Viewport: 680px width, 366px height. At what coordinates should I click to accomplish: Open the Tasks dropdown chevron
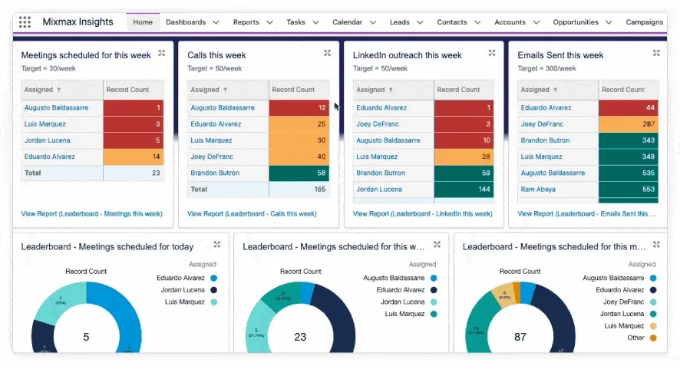[x=315, y=22]
